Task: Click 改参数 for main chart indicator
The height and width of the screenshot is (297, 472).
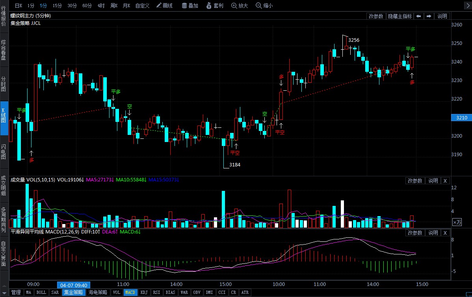Action: (x=376, y=16)
